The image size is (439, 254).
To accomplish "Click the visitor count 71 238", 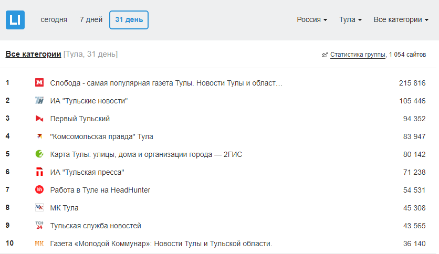I will coord(414,172).
